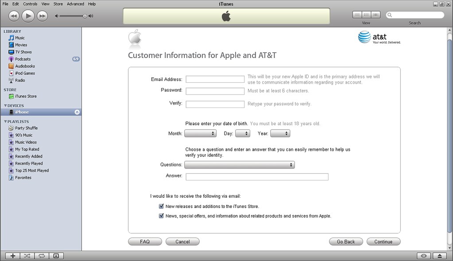Open Party Shuffle playlist
The image size is (453, 261).
pyautogui.click(x=26, y=128)
